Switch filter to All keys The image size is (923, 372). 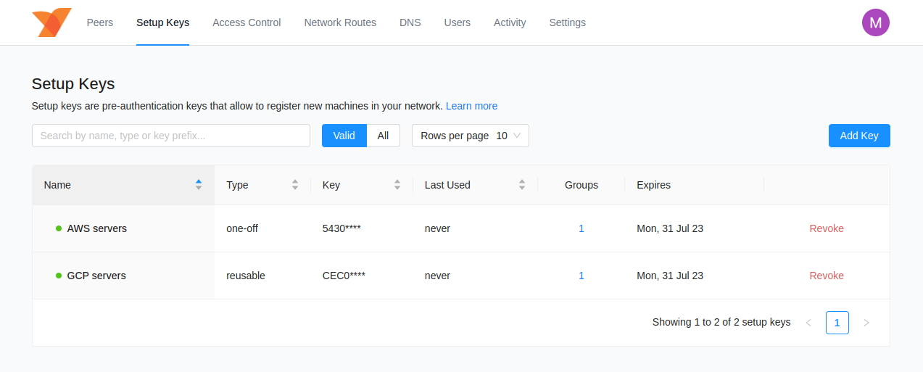(383, 136)
